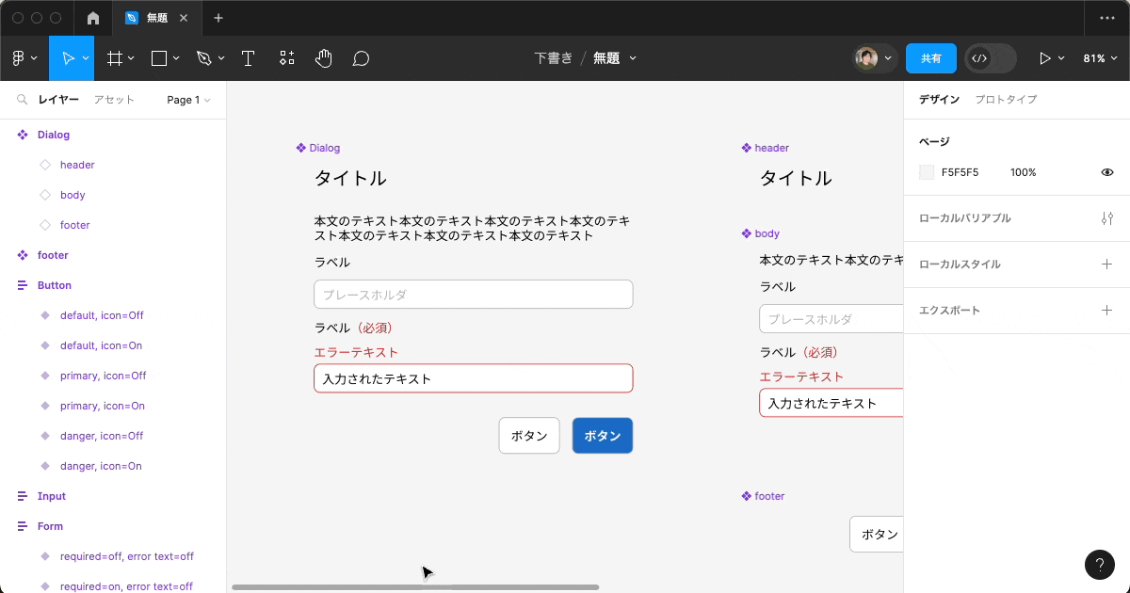Select the Pen tool
The height and width of the screenshot is (593, 1130).
[203, 57]
